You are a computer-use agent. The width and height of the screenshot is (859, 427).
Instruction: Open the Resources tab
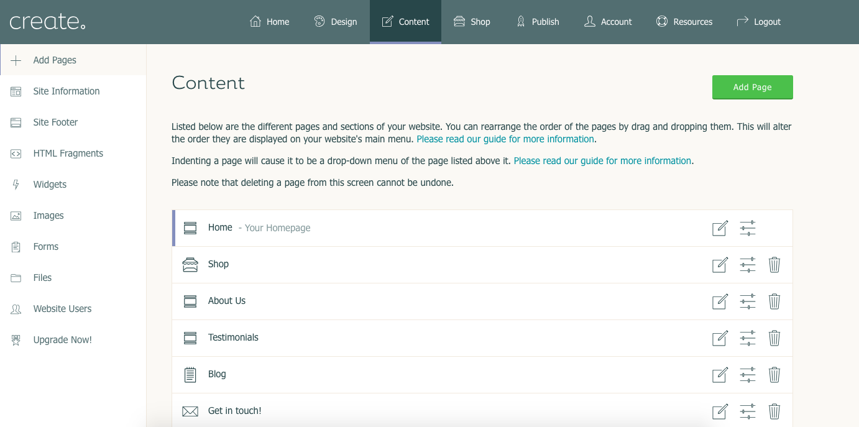tap(684, 22)
